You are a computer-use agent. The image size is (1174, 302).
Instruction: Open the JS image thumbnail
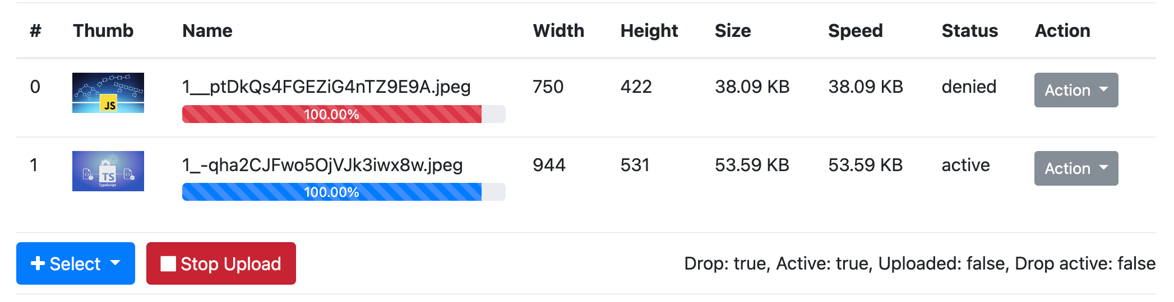tap(108, 93)
